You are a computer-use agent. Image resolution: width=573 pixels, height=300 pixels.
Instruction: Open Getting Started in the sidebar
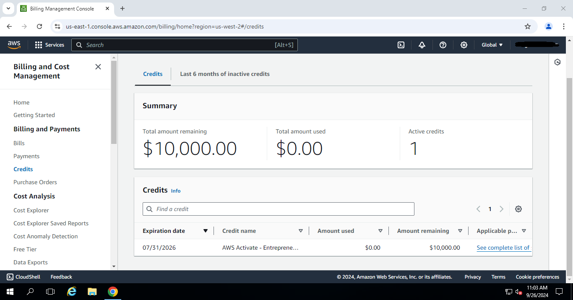[x=34, y=115]
